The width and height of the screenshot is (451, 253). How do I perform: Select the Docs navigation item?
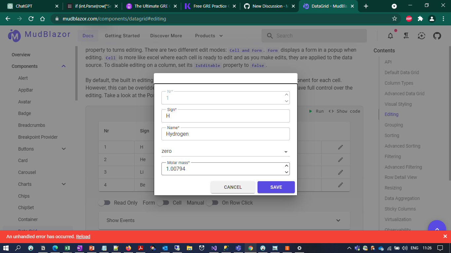coord(87,36)
